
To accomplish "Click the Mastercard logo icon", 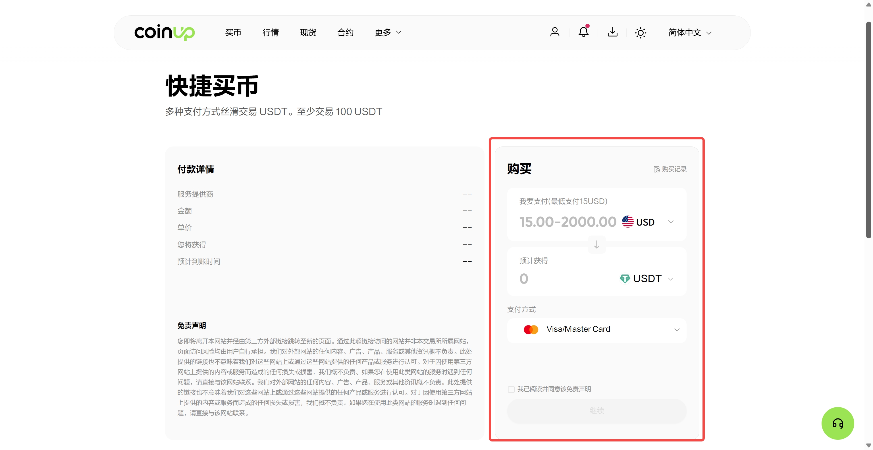I will point(531,329).
